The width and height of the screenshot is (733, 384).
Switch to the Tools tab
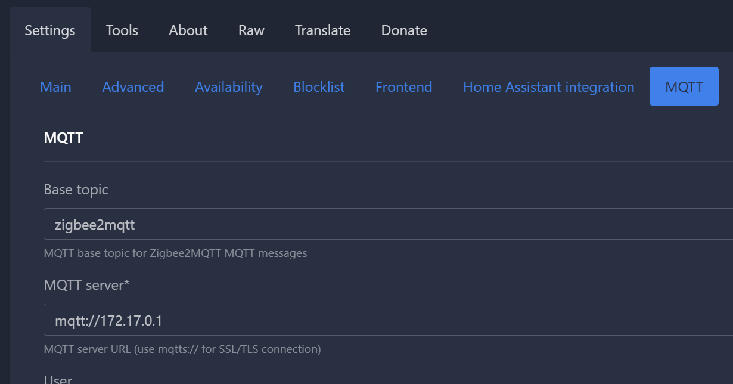pos(122,30)
